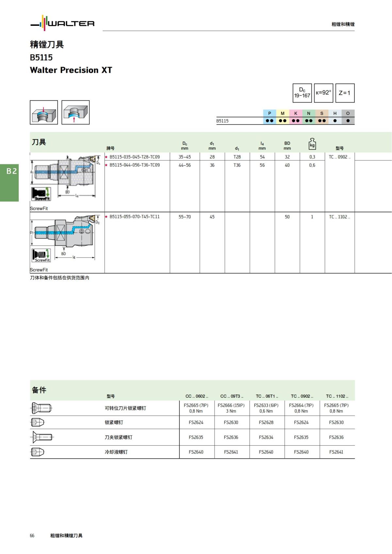Click the insert clamping screw icon
Screen dimensions: 392x554
tap(41, 408)
